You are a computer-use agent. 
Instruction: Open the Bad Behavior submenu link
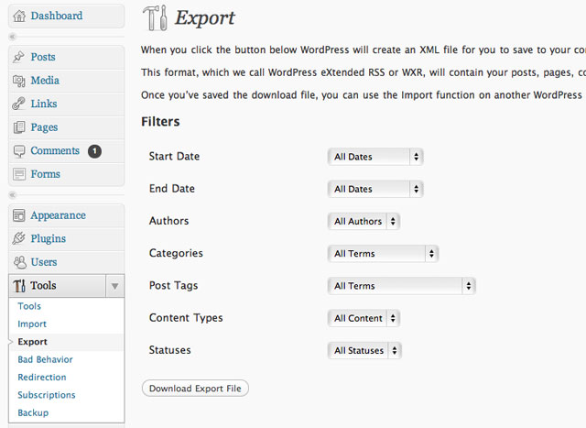click(45, 359)
